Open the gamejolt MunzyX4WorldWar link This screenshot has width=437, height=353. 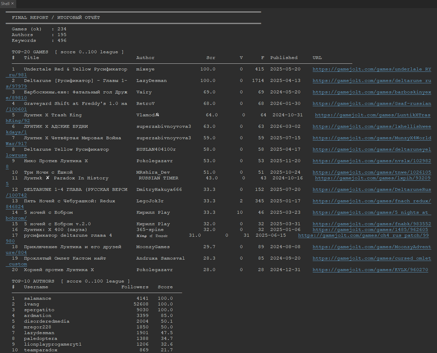point(372,138)
